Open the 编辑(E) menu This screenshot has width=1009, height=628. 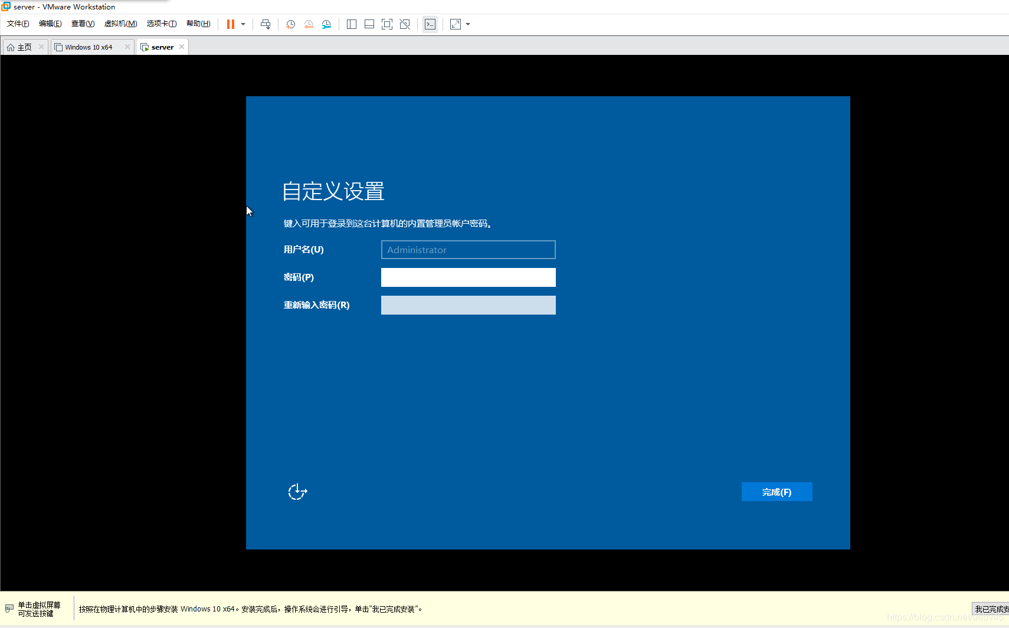(50, 24)
